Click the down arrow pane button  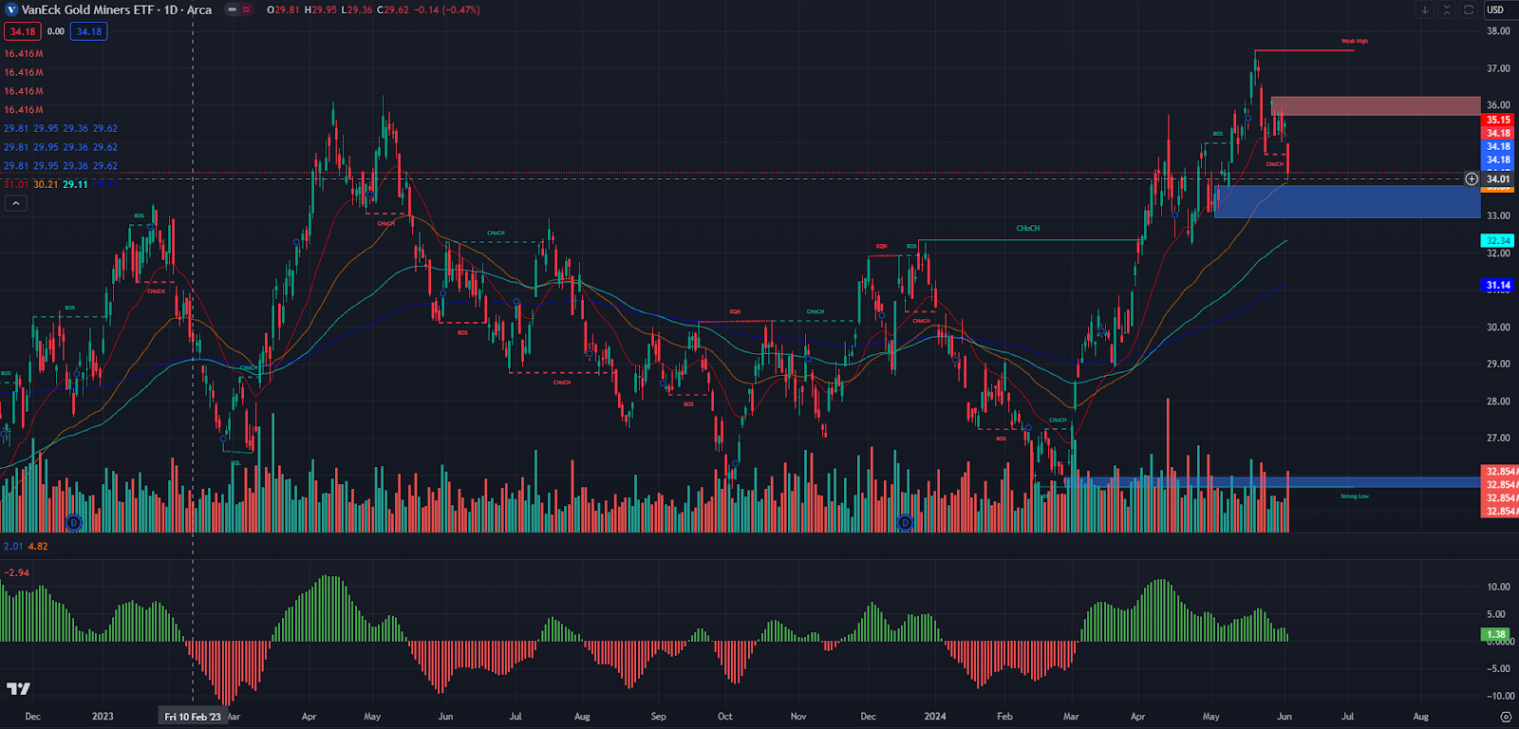(1425, 9)
